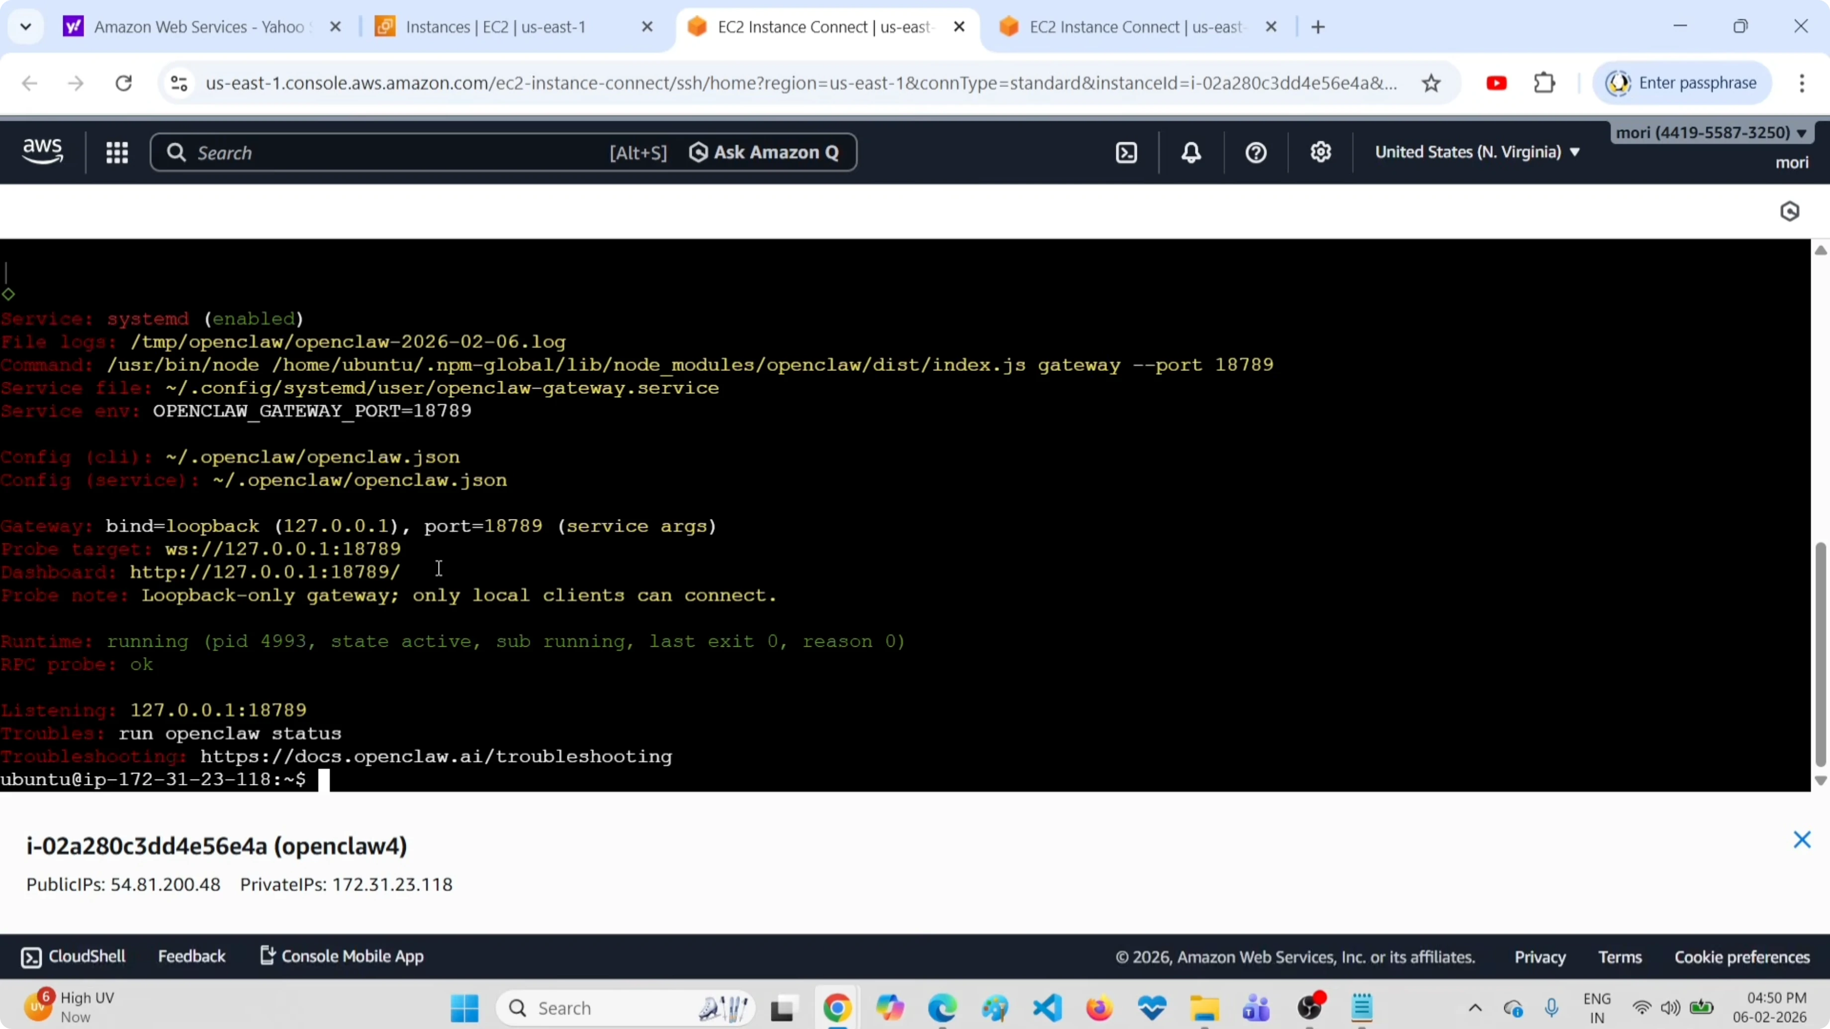Open AWS help via question mark icon
This screenshot has width=1830, height=1029.
1255,152
